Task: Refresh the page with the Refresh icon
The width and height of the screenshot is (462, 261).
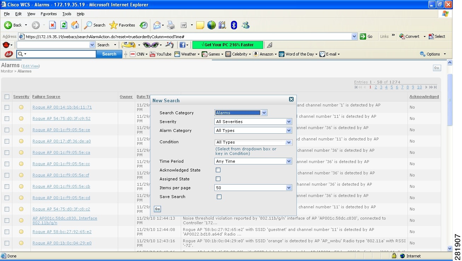Action: (64, 25)
